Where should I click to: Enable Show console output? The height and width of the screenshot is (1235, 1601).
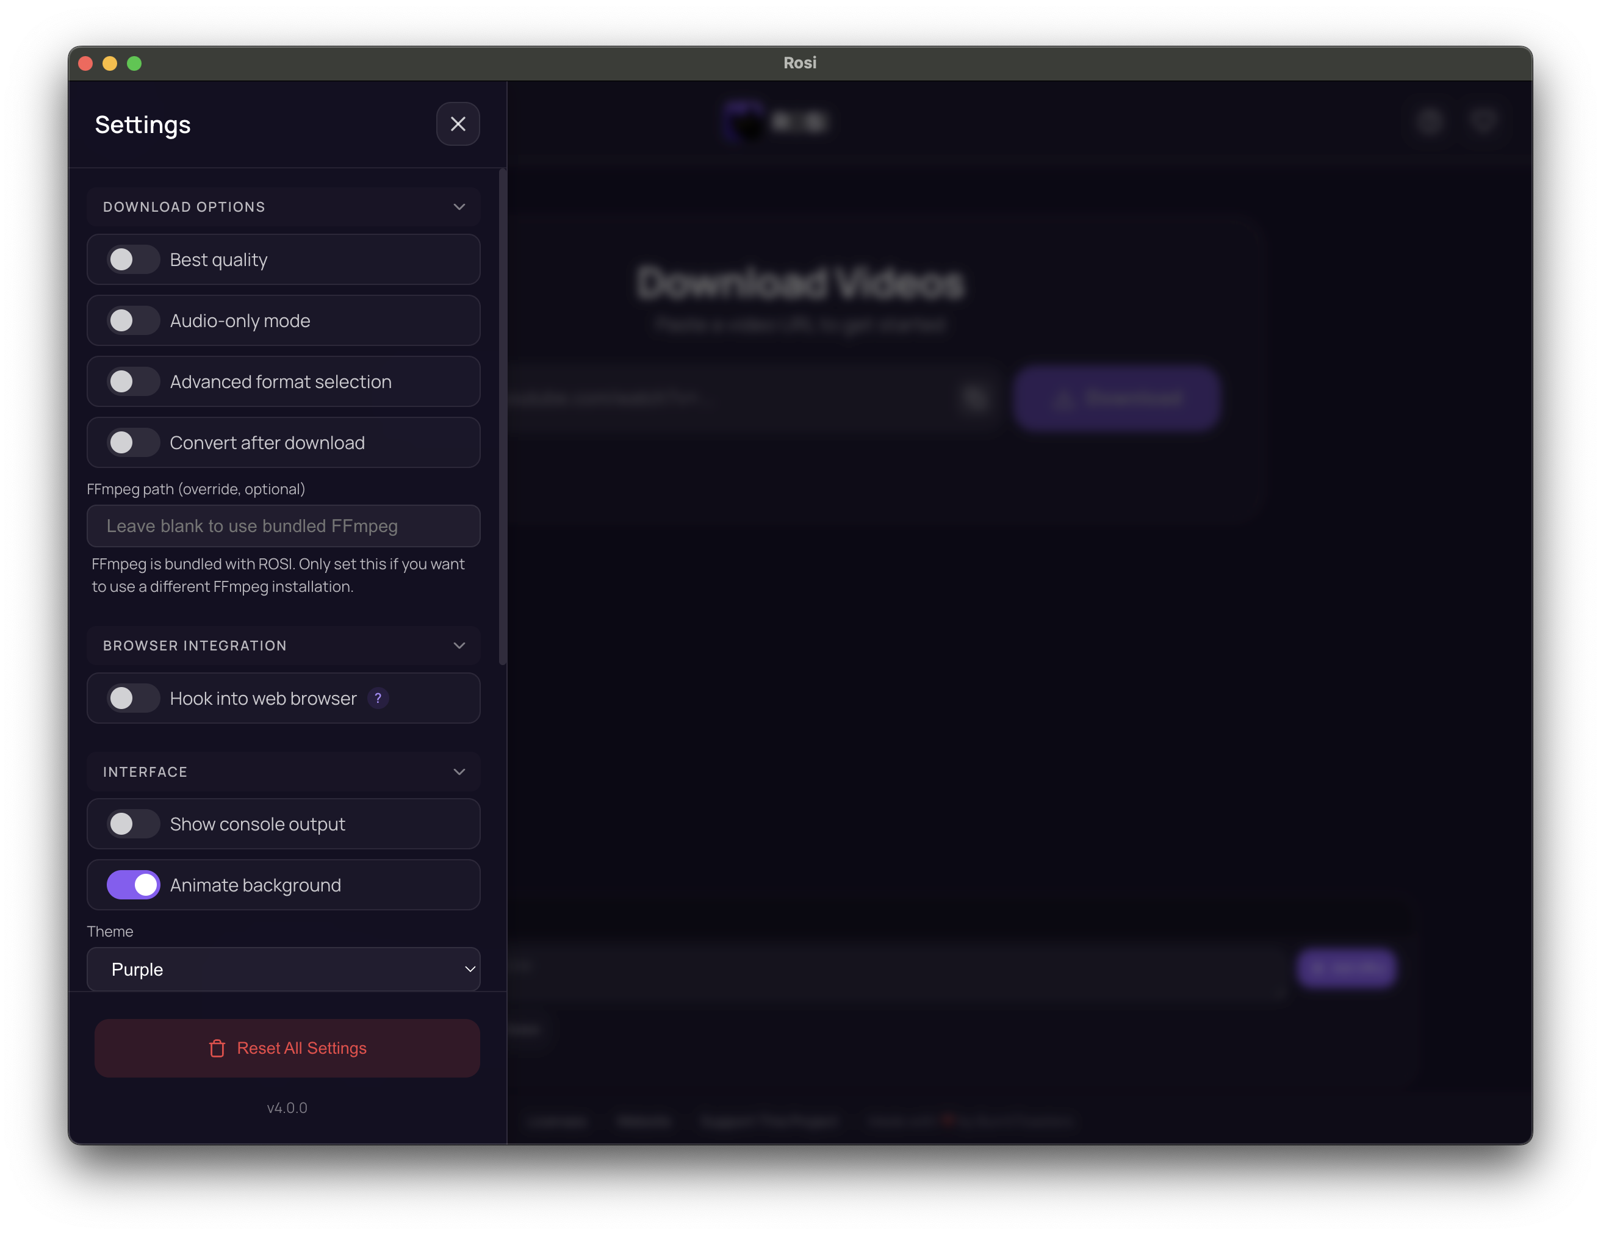tap(132, 824)
